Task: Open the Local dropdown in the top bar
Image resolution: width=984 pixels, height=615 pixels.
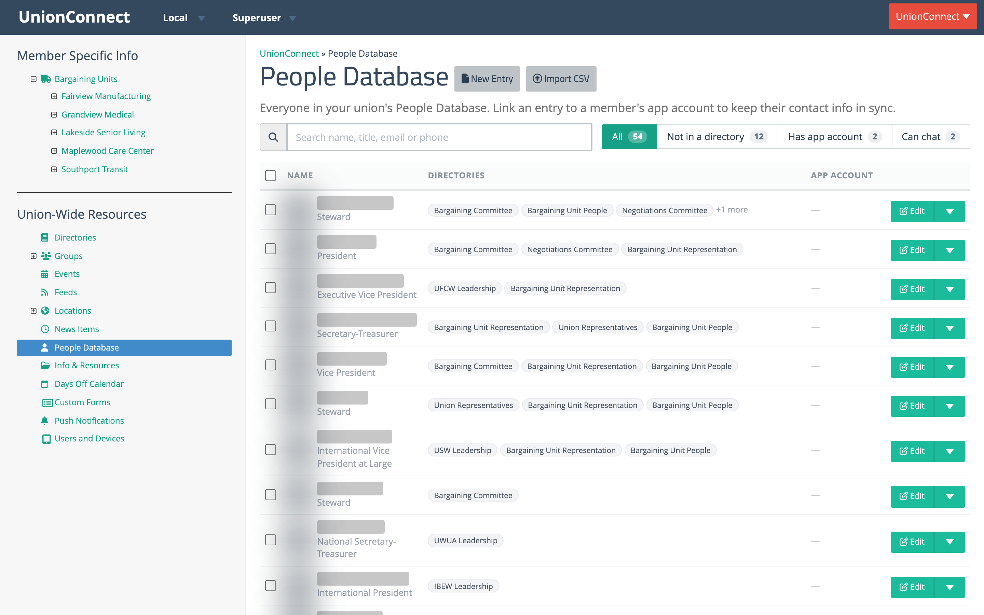Action: 184,17
